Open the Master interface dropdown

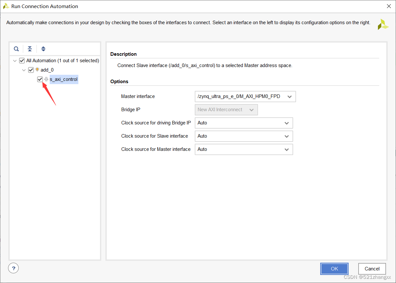tap(245, 96)
